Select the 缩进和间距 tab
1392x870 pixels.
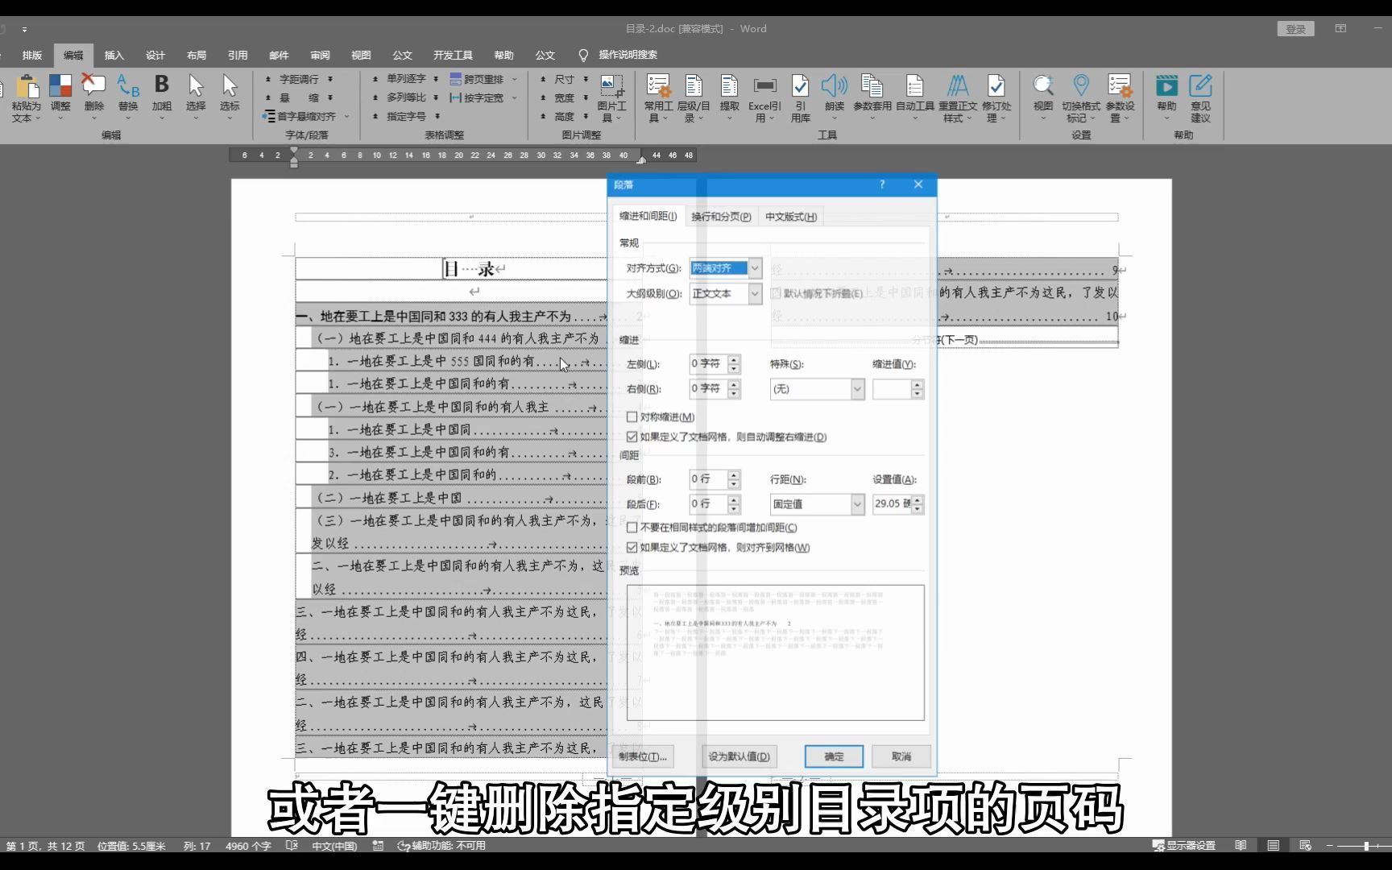pos(648,216)
